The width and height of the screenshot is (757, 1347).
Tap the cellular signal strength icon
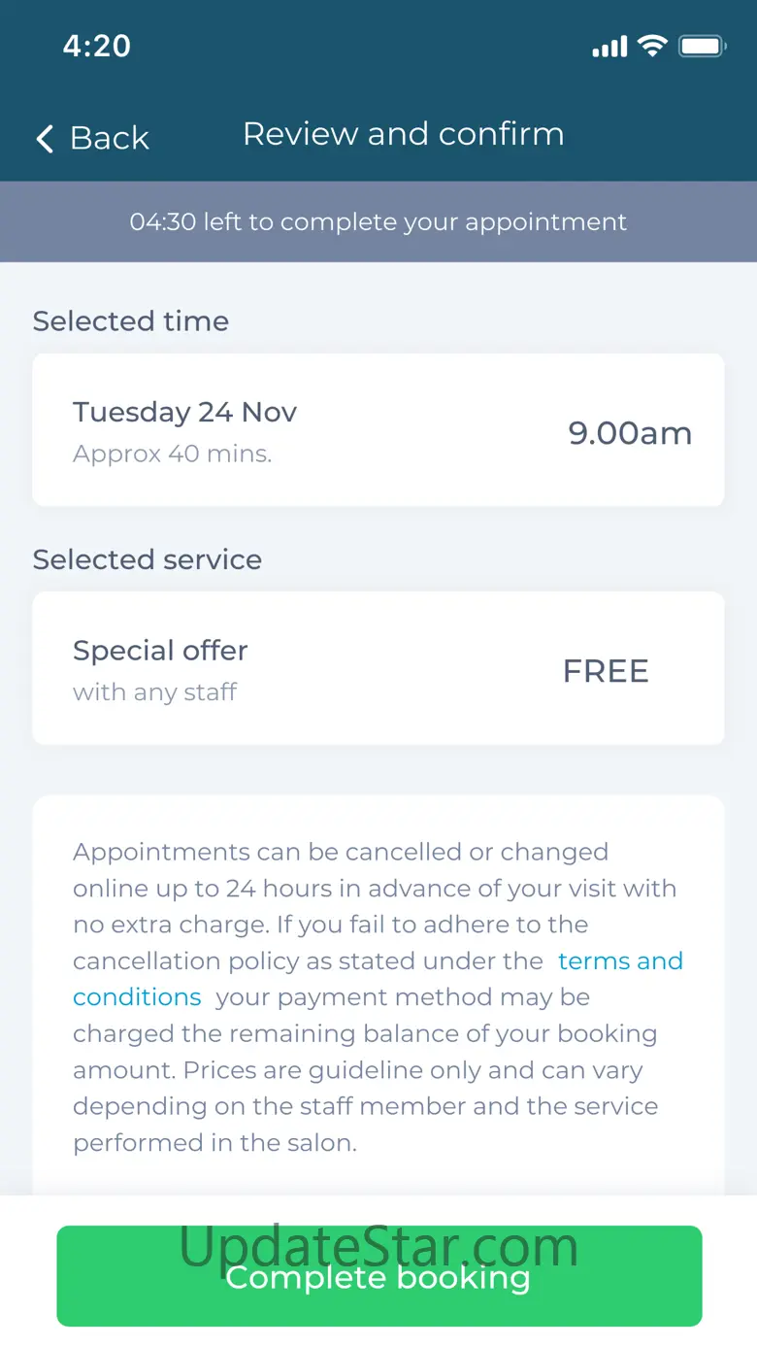click(609, 47)
